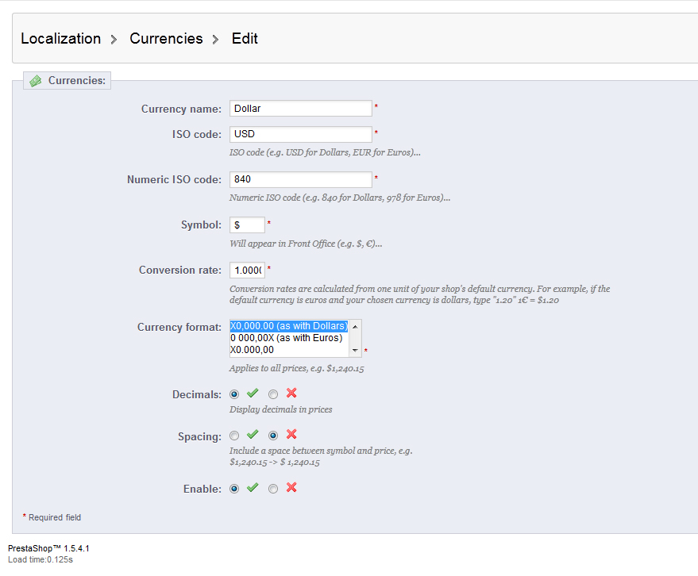The image size is (698, 576).
Task: Click breadcrumb arrow after Currencies
Action: (x=215, y=40)
